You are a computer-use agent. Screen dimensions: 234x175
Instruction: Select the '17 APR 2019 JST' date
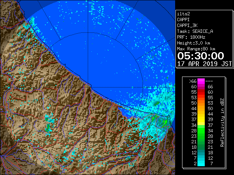coord(204,64)
